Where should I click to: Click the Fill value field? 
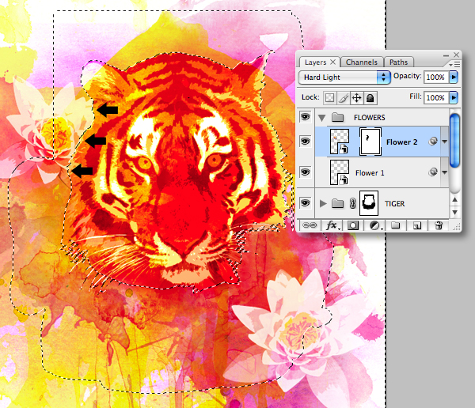436,97
